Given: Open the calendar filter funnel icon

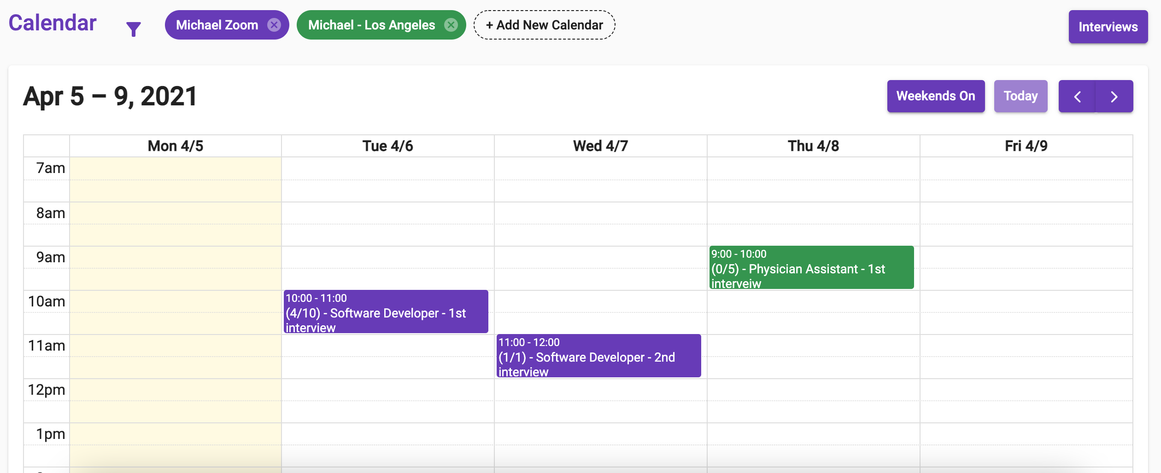Looking at the screenshot, I should pyautogui.click(x=134, y=29).
